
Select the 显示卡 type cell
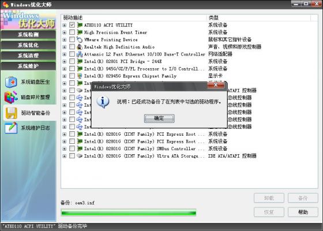[215, 76]
